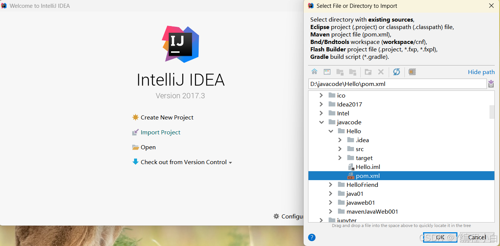Select the pom.xml Maven file icon
This screenshot has height=246, width=500.
[351, 176]
